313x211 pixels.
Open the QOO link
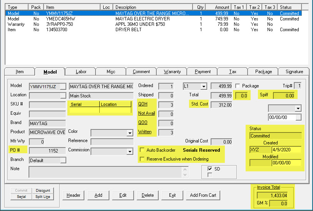[x=143, y=122]
